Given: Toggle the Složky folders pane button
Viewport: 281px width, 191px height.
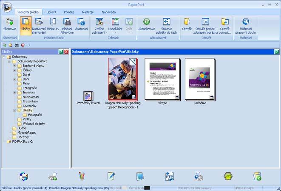Looking at the screenshot, I should pyautogui.click(x=26, y=26).
